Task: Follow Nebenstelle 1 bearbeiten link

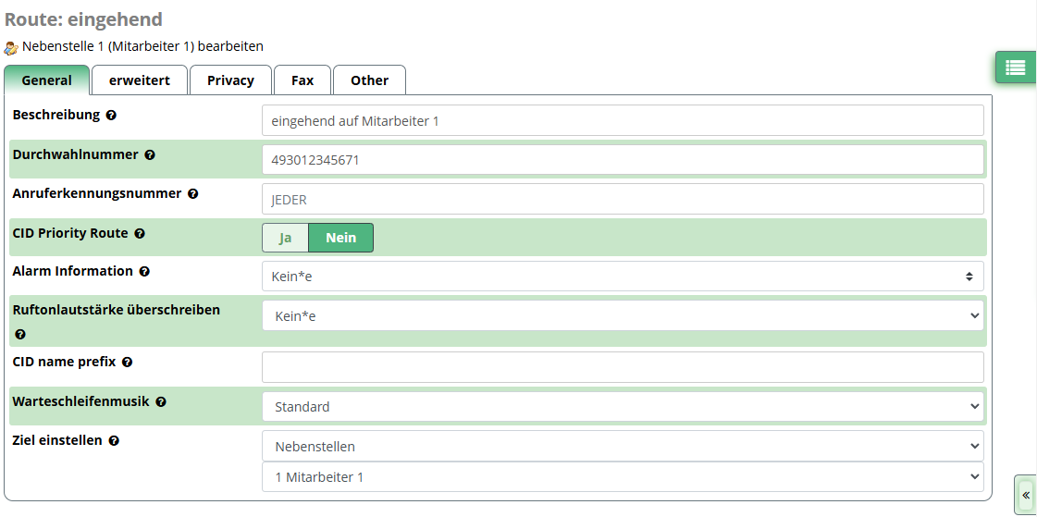Action: click(142, 45)
